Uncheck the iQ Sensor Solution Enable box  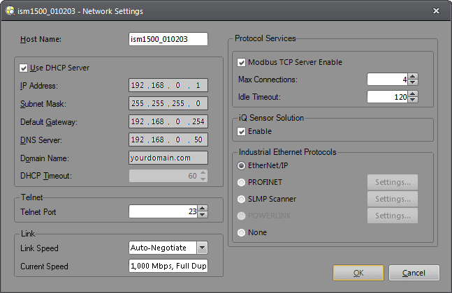pos(242,131)
